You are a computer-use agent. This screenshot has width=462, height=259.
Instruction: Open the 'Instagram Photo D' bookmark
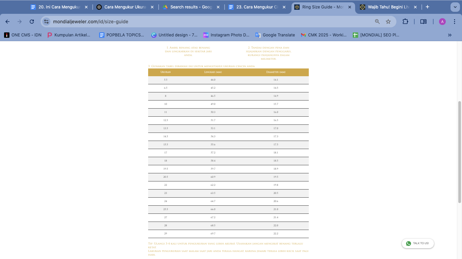[x=226, y=35]
